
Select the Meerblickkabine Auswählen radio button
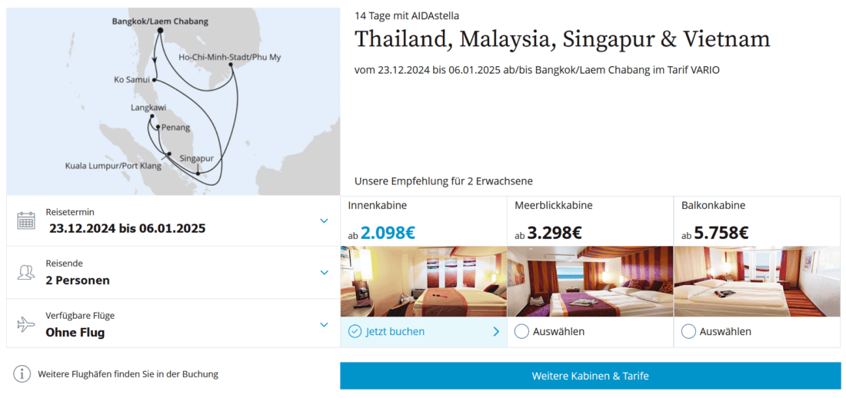pos(521,332)
